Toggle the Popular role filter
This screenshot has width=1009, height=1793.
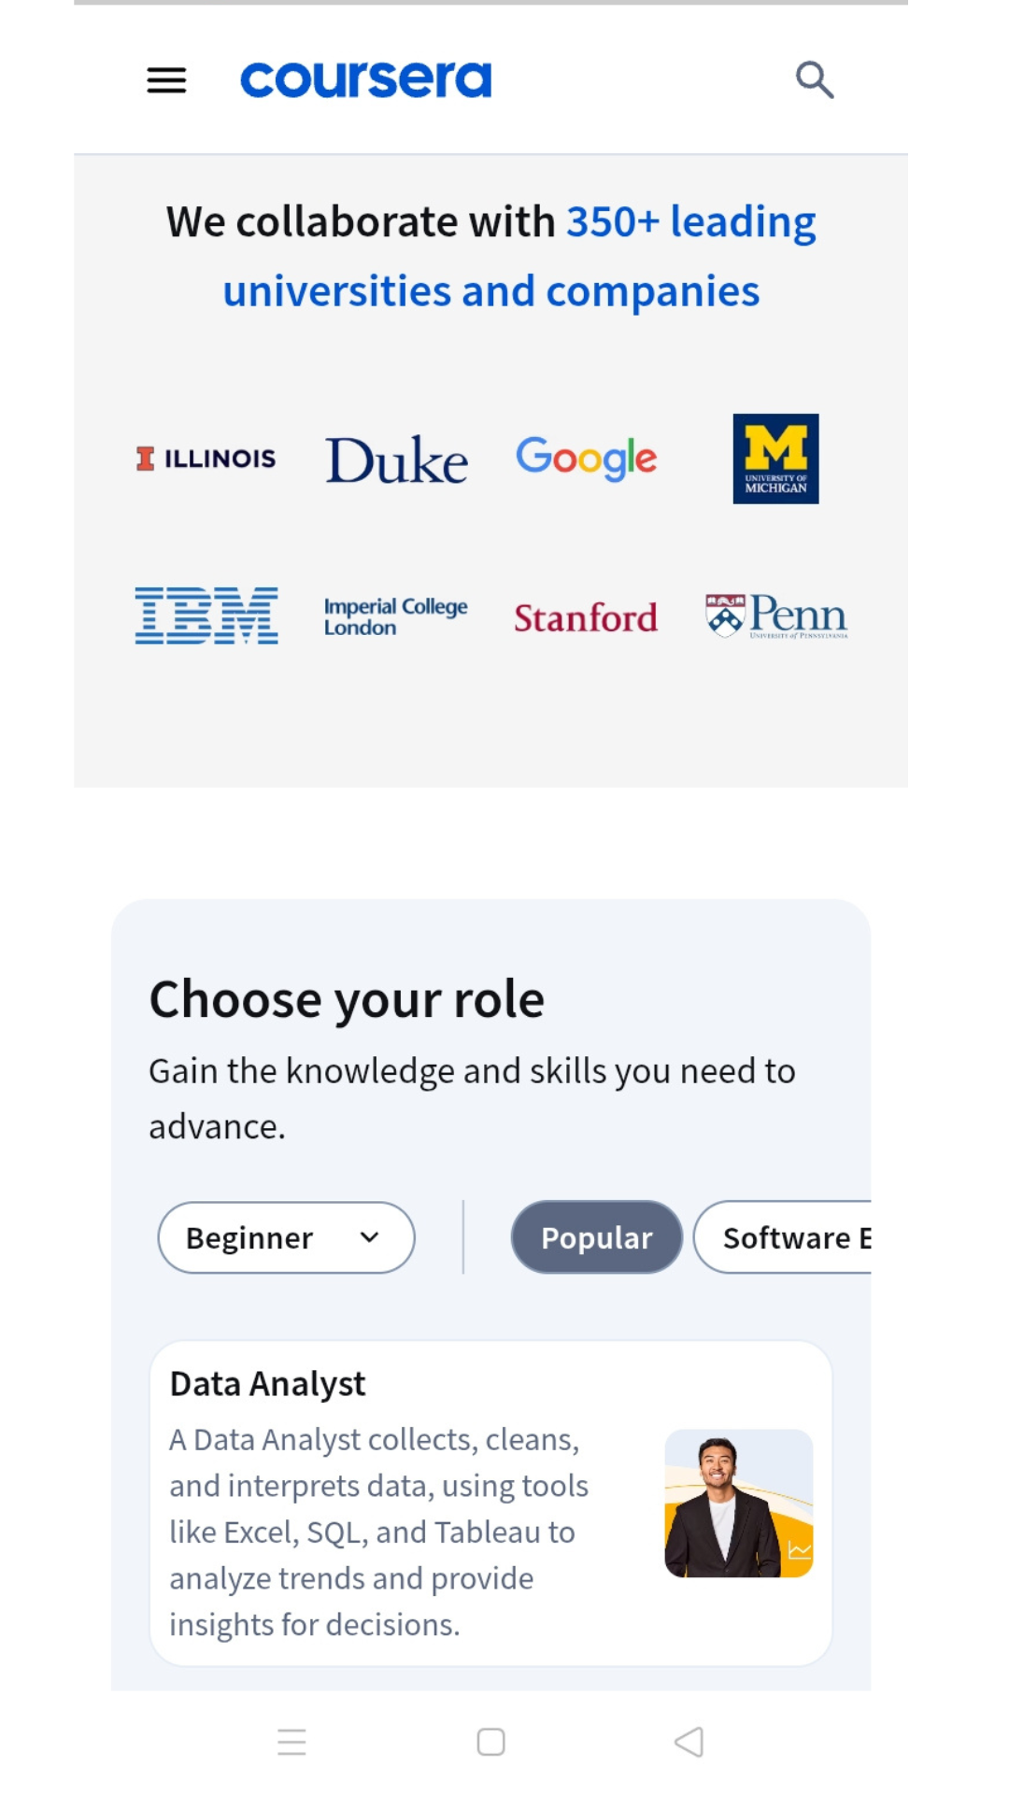point(595,1236)
